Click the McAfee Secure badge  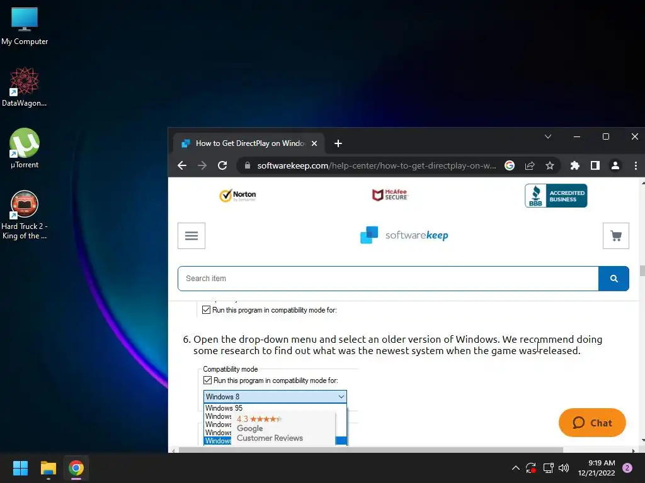click(390, 195)
